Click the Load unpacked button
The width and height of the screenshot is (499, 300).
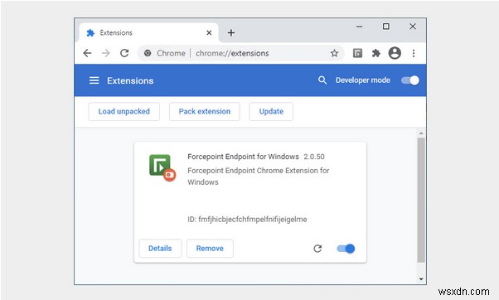click(124, 111)
